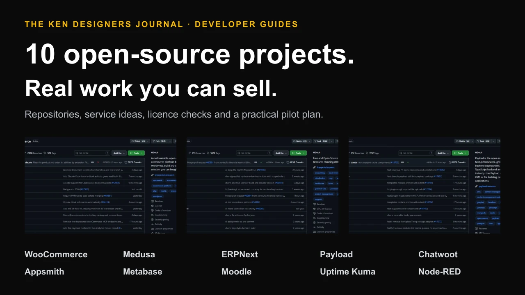Open the Watch 523 dropdown arrow
Screen dimensions: 525x295
click(148, 141)
